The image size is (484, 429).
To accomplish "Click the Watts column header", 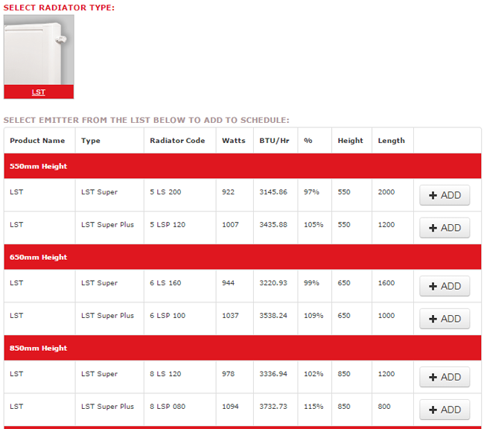I will tap(234, 141).
